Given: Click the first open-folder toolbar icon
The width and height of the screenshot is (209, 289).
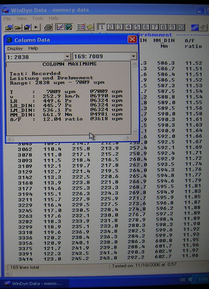Looking at the screenshot, I should coord(9,27).
